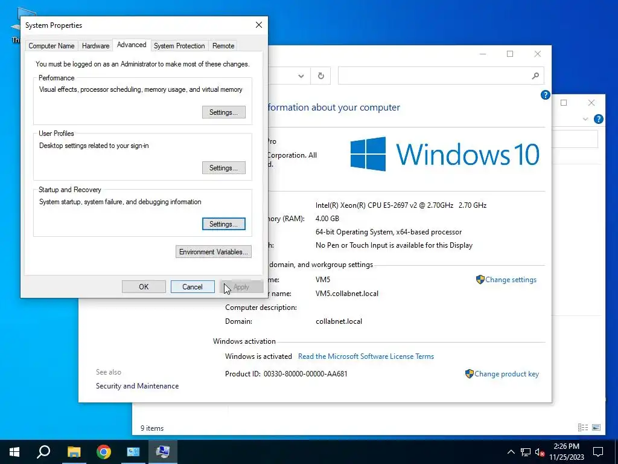The width and height of the screenshot is (618, 464).
Task: Open help icon in rear Explorer window
Action: [598, 119]
